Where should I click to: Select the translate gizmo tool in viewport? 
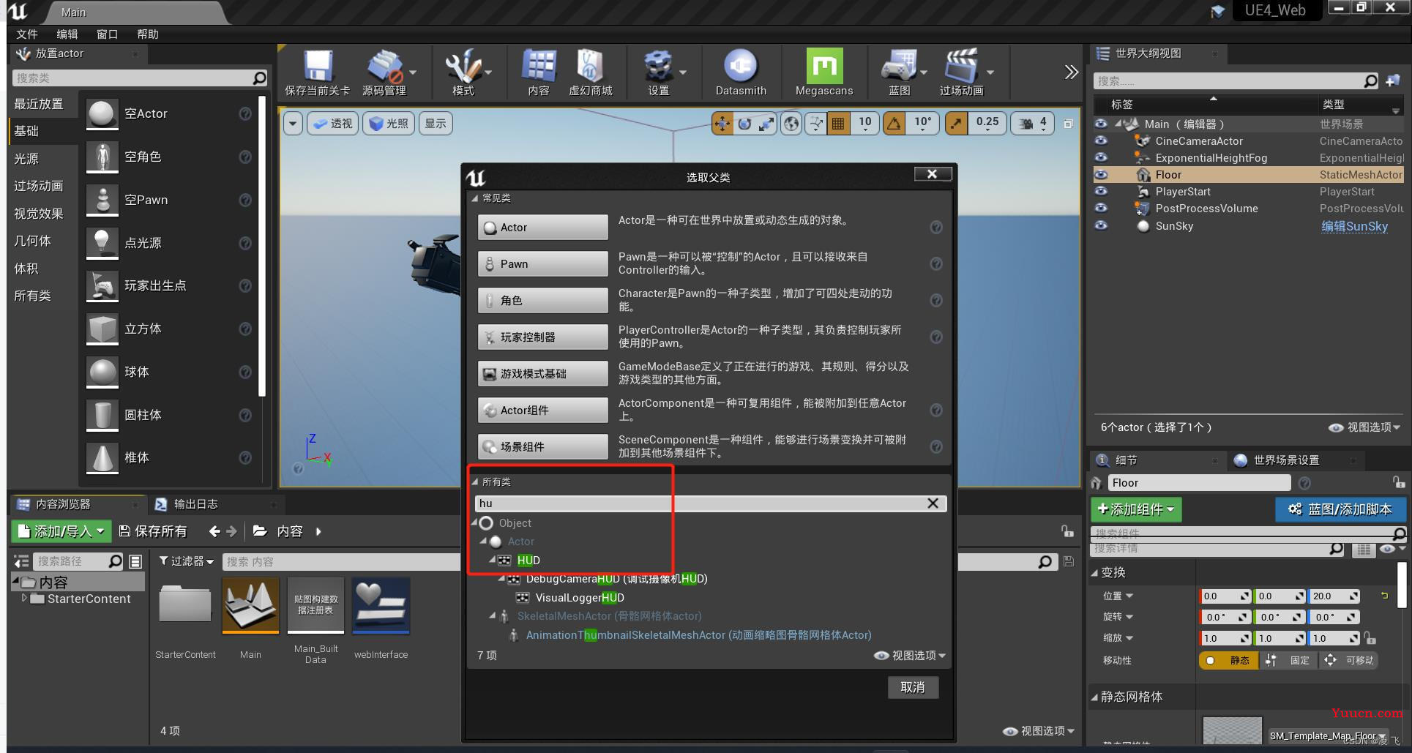click(x=722, y=124)
